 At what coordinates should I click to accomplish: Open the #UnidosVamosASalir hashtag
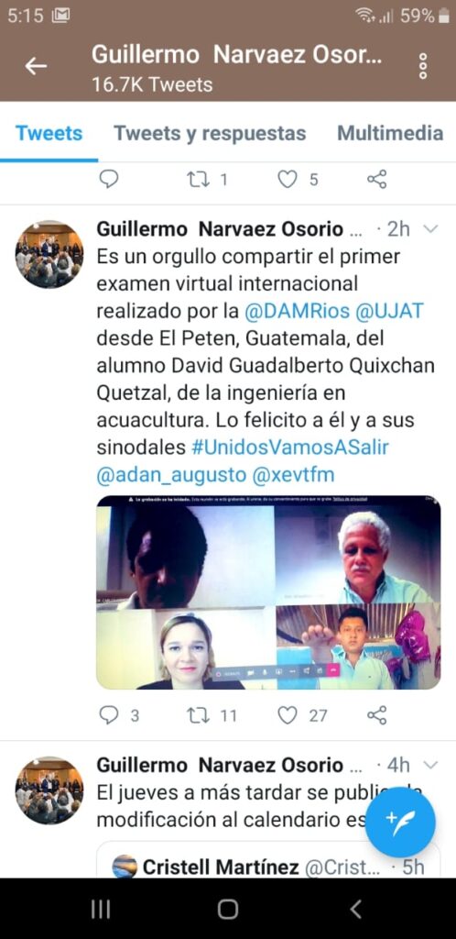coord(290,447)
